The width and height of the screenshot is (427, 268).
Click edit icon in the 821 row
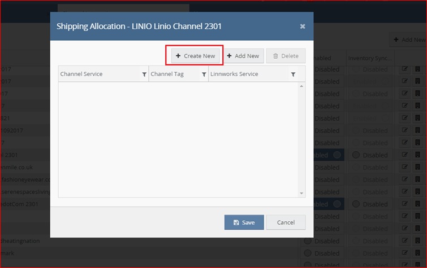405,118
